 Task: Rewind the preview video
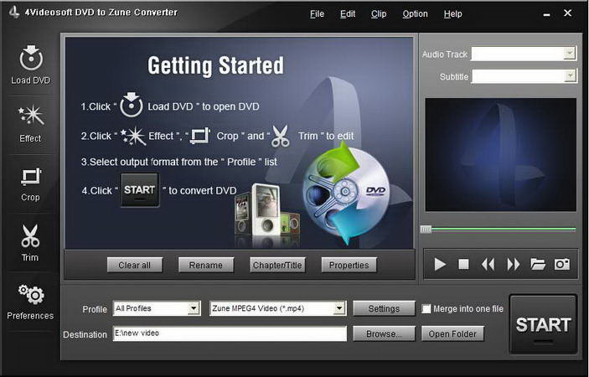(x=488, y=265)
